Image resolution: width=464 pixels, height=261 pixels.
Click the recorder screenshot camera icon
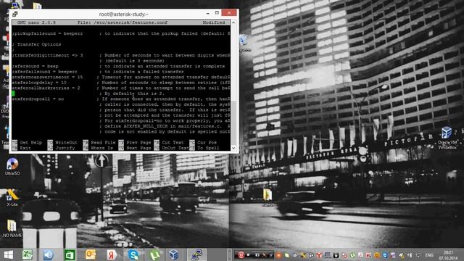(x=257, y=254)
